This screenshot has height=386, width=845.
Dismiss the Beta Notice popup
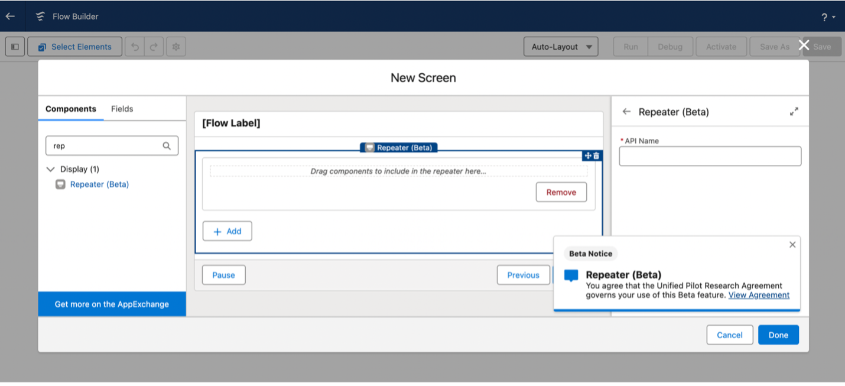point(792,245)
